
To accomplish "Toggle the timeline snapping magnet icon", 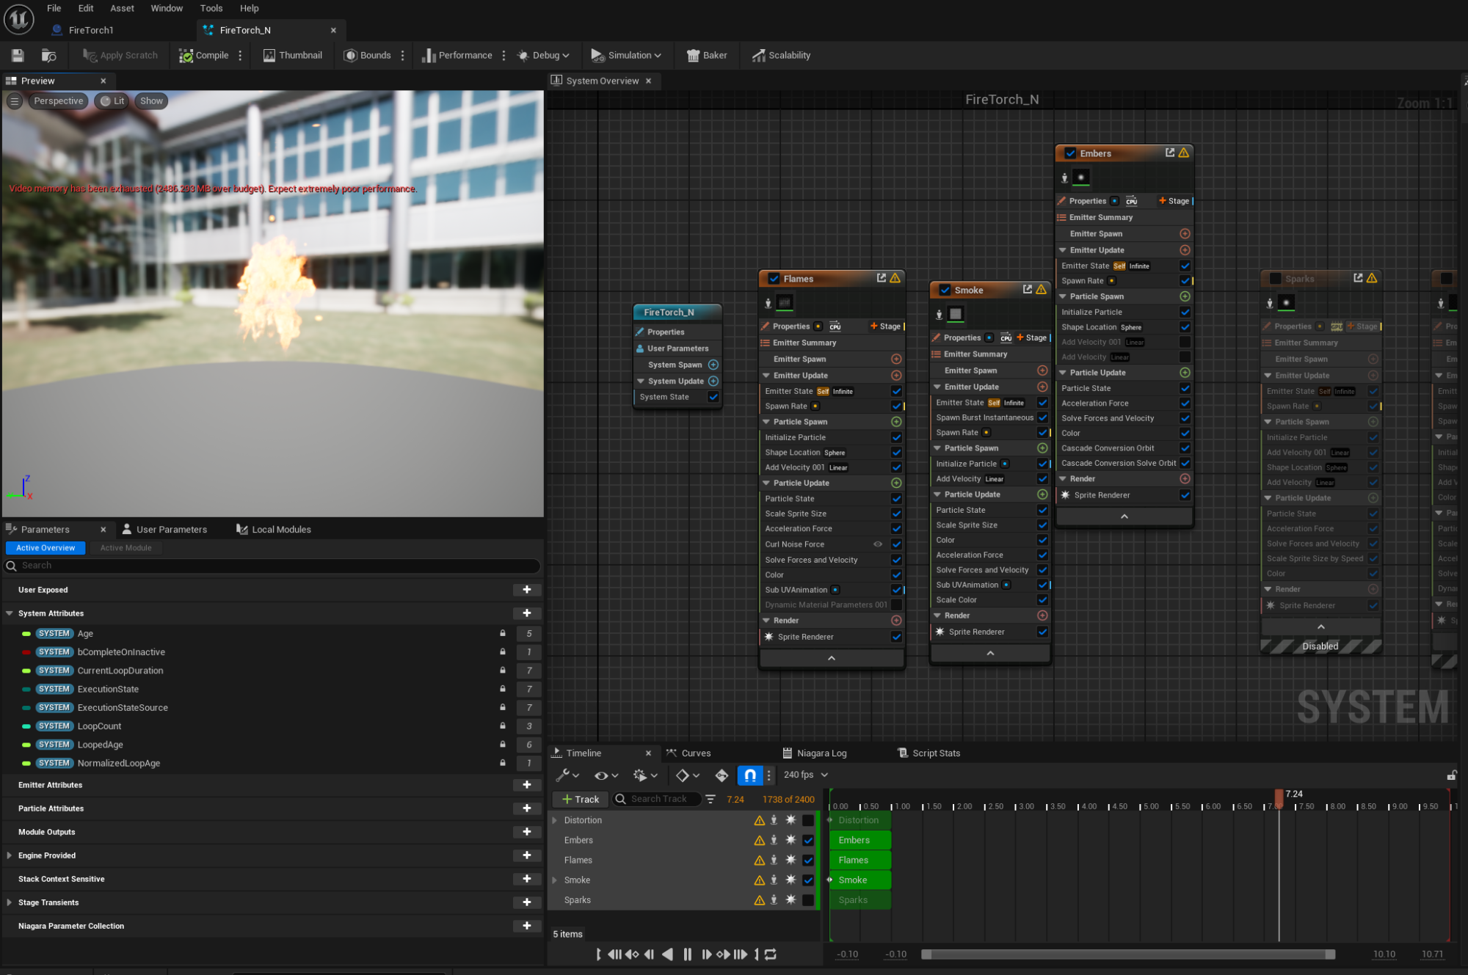I will tap(749, 775).
